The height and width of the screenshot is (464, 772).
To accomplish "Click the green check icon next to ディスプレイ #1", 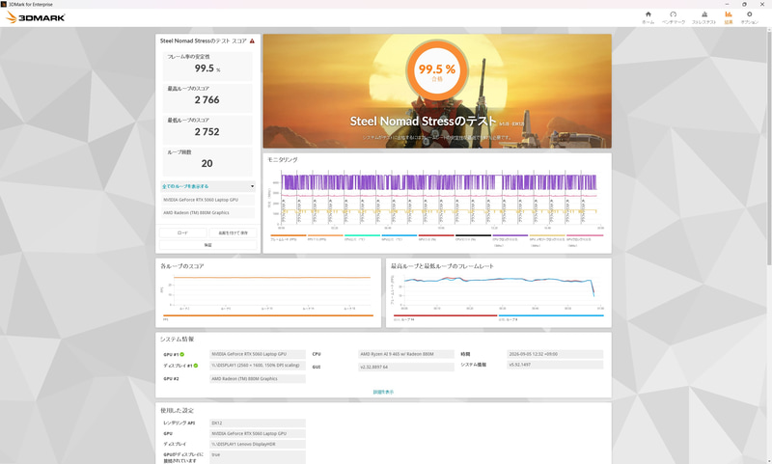I will click(196, 366).
